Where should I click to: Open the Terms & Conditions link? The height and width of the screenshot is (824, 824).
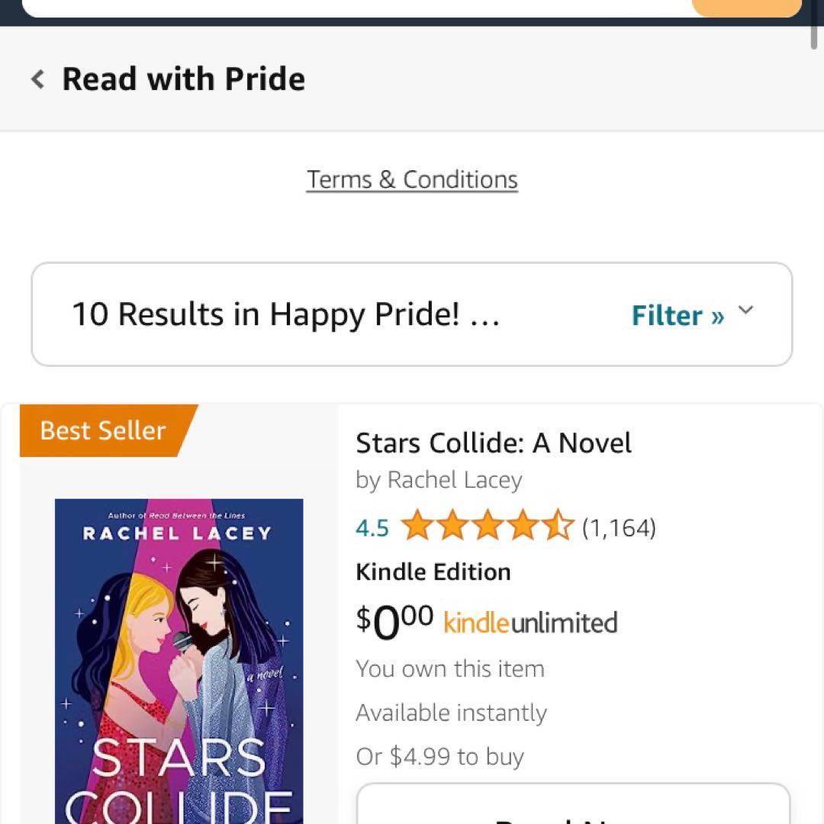point(412,179)
